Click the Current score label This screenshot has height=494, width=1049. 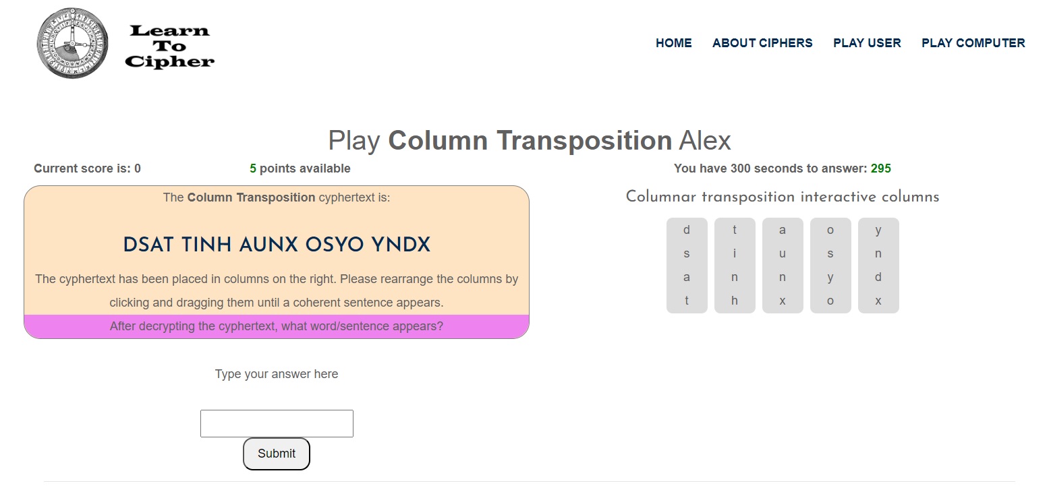87,168
